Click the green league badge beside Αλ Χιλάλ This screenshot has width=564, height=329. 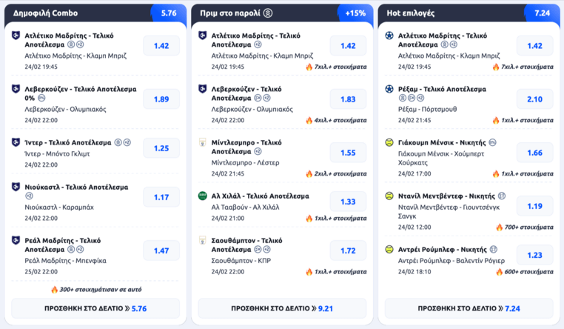pyautogui.click(x=203, y=196)
